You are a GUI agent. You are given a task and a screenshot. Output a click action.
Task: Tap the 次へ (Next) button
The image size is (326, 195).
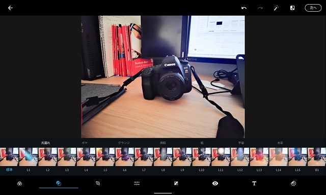point(313,8)
